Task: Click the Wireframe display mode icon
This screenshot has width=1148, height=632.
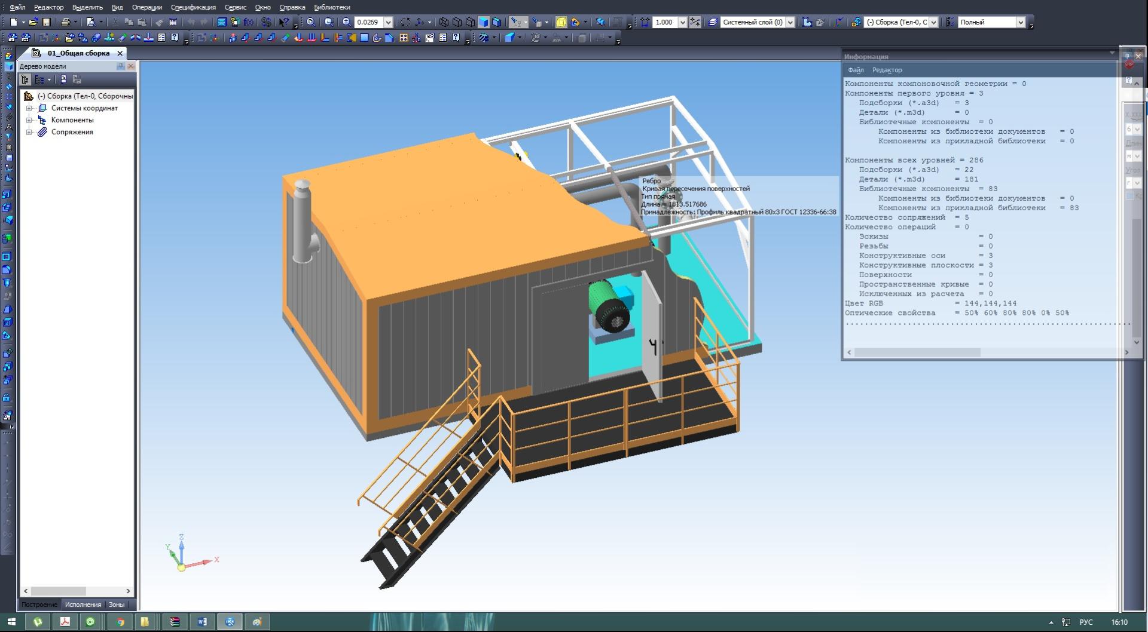Action: point(444,22)
